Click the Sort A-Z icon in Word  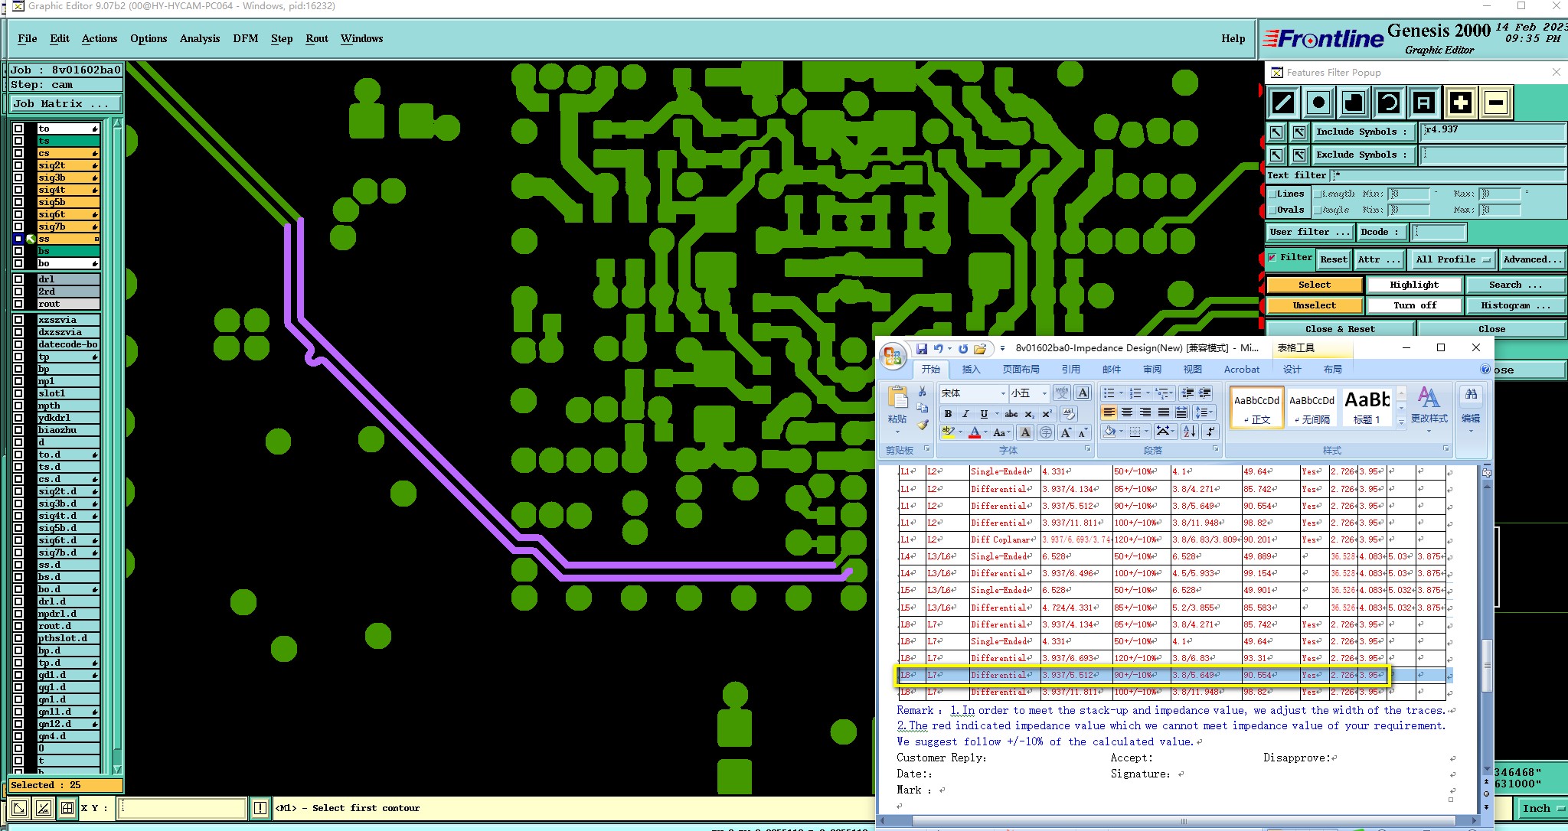coord(1189,432)
